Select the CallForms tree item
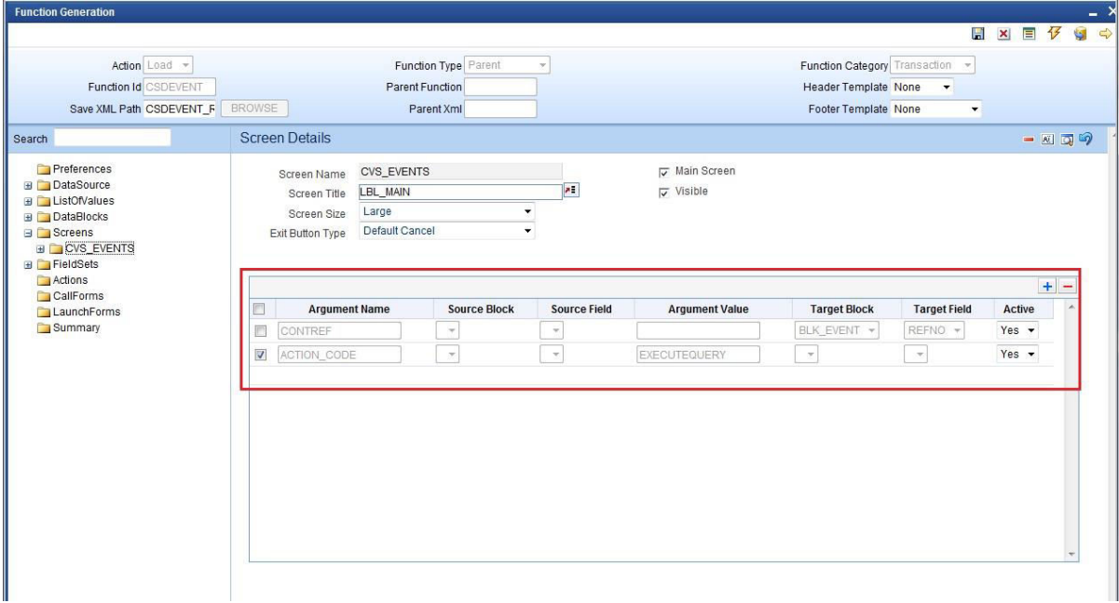Screen dimensions: 1119x603 click(77, 296)
